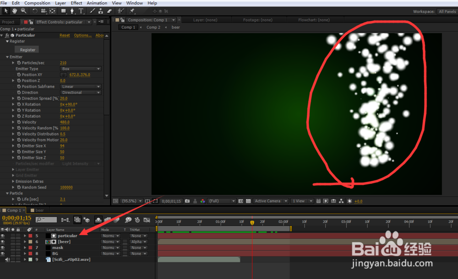The width and height of the screenshot is (458, 279).
Task: Select the Unified Camera tool
Action: point(44,11)
